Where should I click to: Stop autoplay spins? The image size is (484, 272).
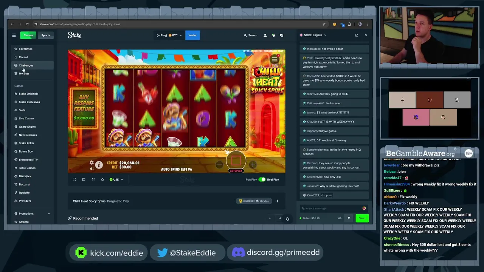(x=236, y=161)
